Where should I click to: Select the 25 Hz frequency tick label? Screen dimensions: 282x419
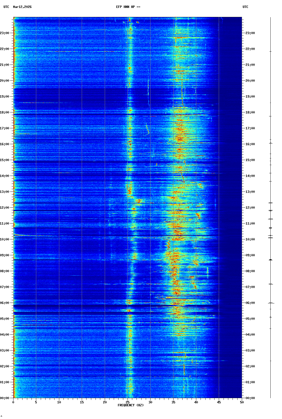(128, 402)
